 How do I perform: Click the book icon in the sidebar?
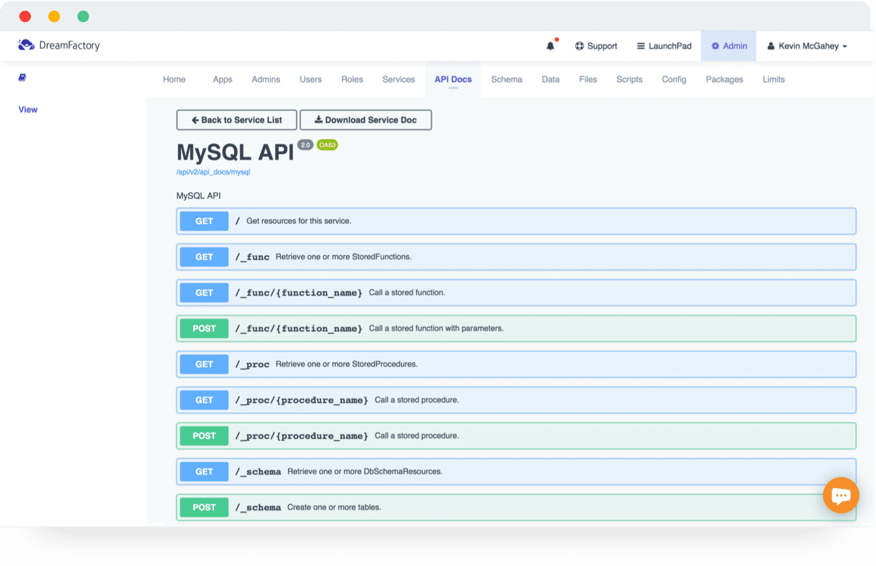(x=22, y=78)
